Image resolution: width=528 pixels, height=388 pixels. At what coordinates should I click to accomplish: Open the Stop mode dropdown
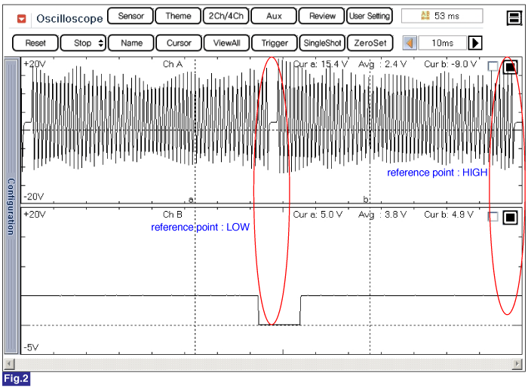pos(83,43)
